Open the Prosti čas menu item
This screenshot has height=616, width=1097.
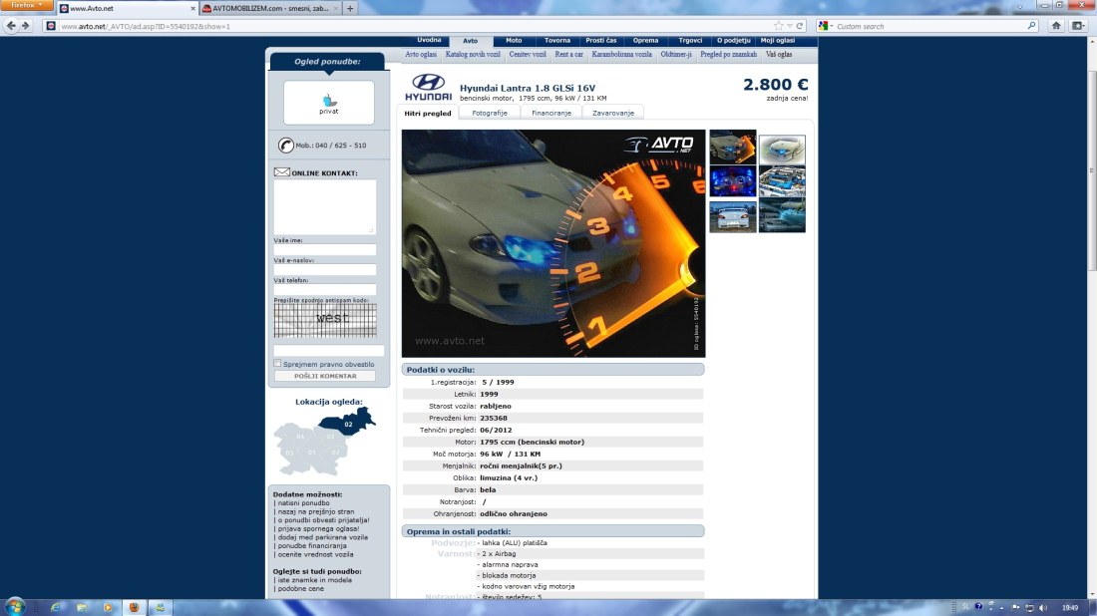click(601, 41)
